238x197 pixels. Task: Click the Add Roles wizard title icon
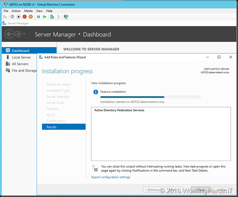41,57
